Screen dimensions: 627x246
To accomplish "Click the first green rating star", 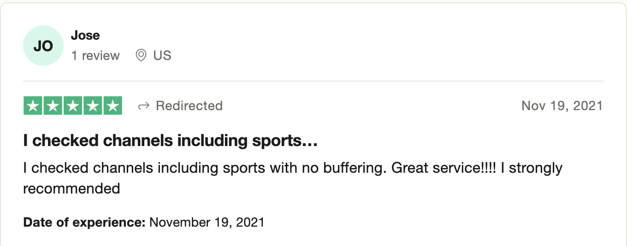I will pos(33,106).
